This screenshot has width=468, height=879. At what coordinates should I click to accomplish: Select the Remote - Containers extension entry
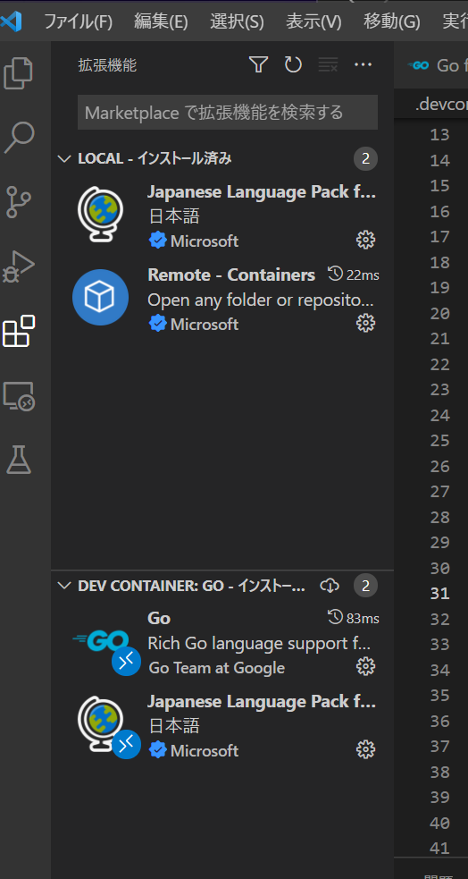(222, 299)
